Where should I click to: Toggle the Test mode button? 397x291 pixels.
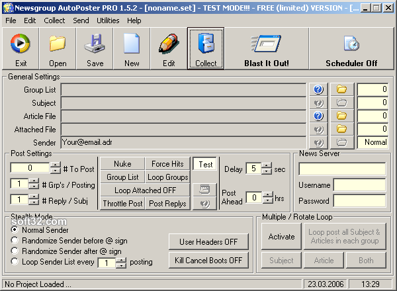click(x=205, y=165)
